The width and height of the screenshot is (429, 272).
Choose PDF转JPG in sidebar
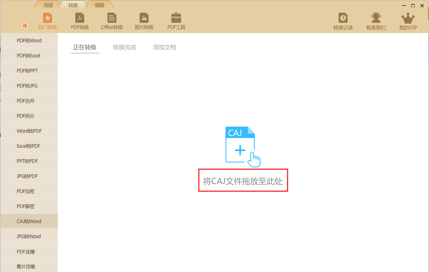pyautogui.click(x=29, y=86)
